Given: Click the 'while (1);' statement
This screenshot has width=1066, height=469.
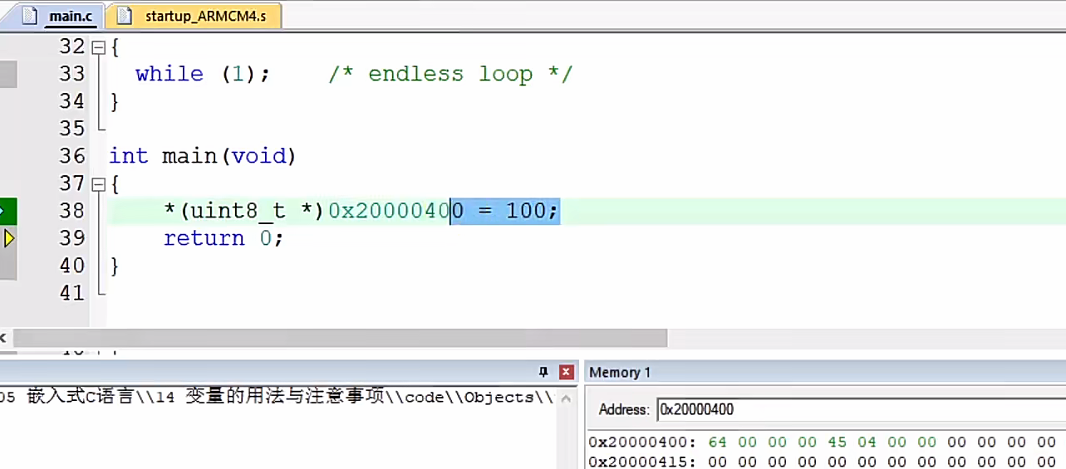Looking at the screenshot, I should coord(203,74).
